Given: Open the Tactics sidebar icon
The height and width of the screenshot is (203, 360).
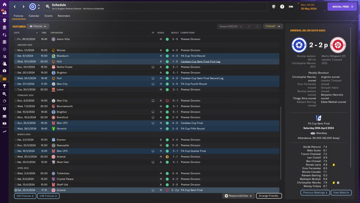Looking at the screenshot, I should pyautogui.click(x=4, y=42).
